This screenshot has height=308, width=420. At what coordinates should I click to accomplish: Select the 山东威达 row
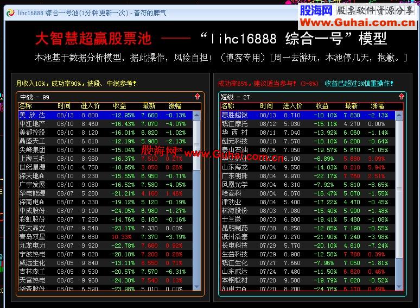[x=308, y=272]
